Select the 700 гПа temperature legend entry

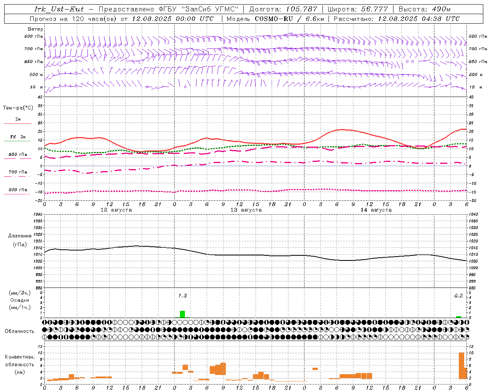point(18,172)
